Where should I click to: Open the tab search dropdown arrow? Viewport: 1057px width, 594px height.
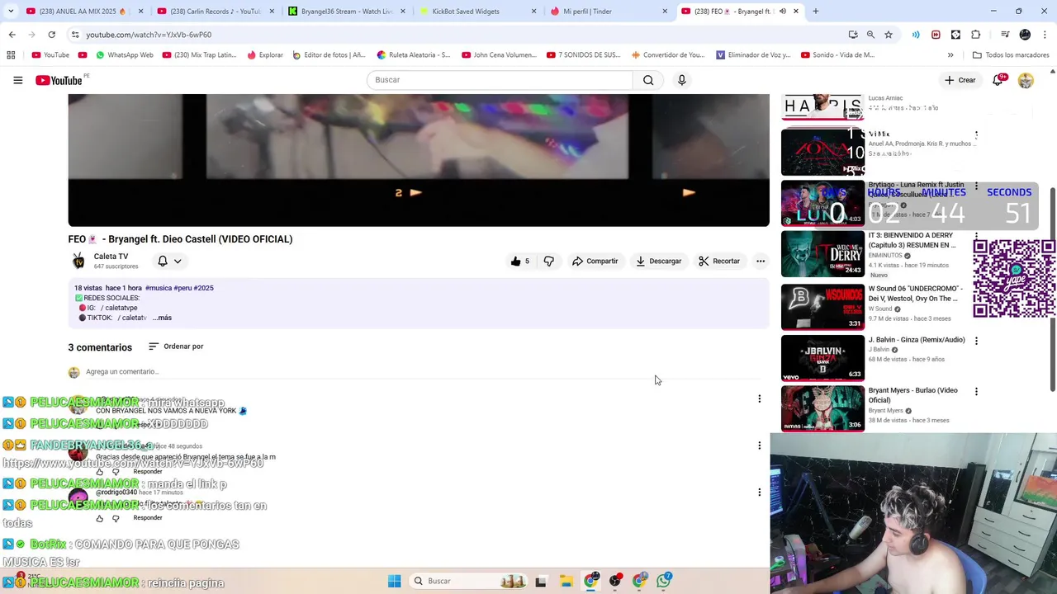[x=11, y=12]
